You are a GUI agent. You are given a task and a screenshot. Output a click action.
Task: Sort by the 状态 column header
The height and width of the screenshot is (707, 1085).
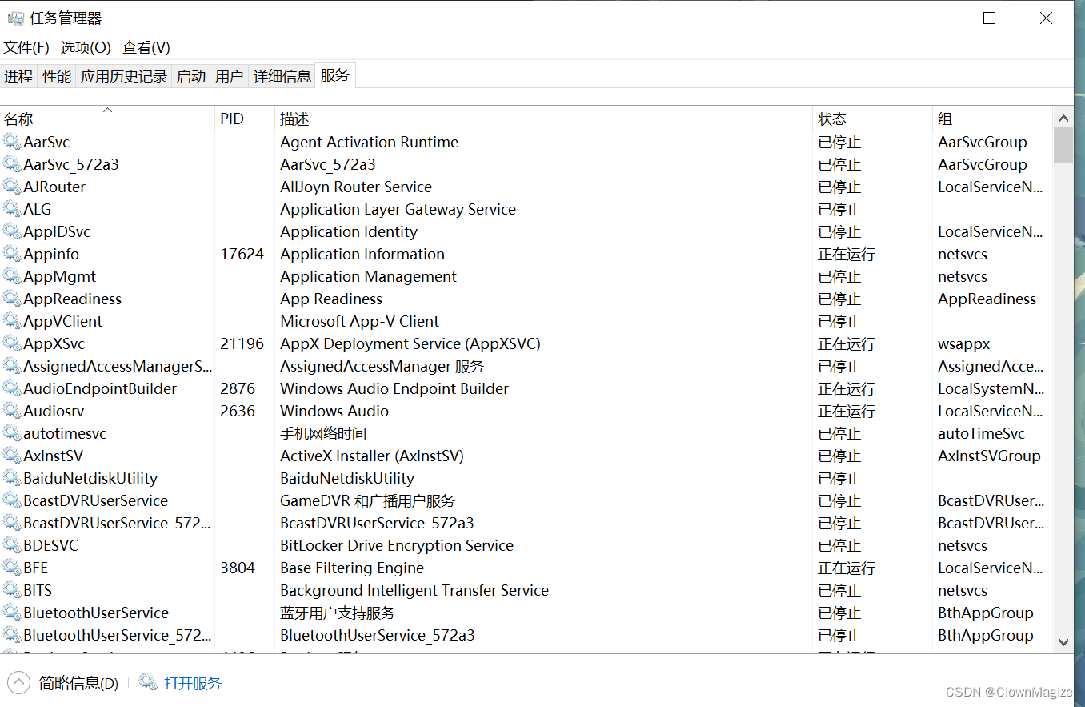coord(872,119)
